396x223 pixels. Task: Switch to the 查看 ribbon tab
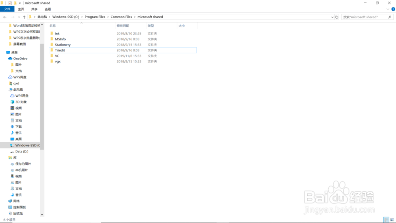48,9
